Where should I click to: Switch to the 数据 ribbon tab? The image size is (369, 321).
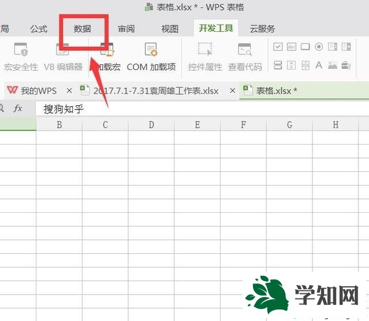(83, 29)
